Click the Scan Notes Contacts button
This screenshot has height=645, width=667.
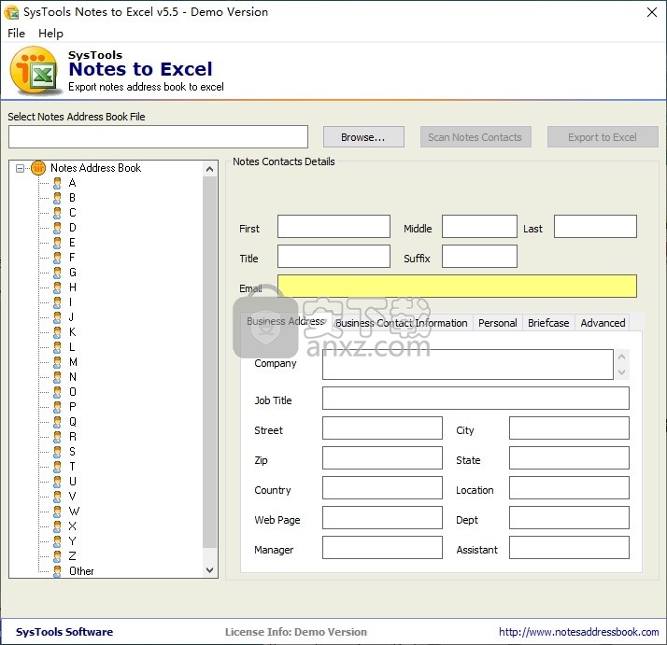coord(475,137)
